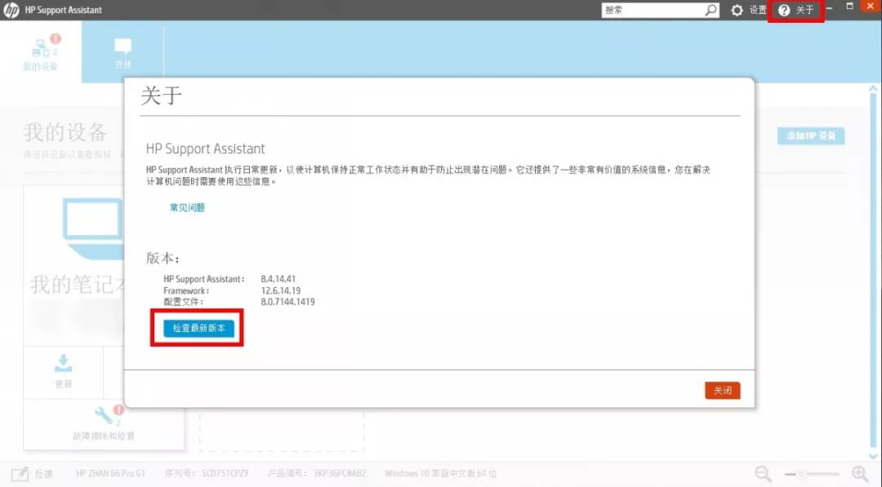Maximize the HP Support Assistant window
Viewport: 882px width, 487px height.
click(849, 7)
